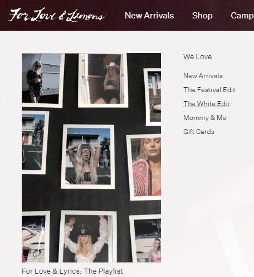Click partially cropped polaroid at top right

point(153,97)
